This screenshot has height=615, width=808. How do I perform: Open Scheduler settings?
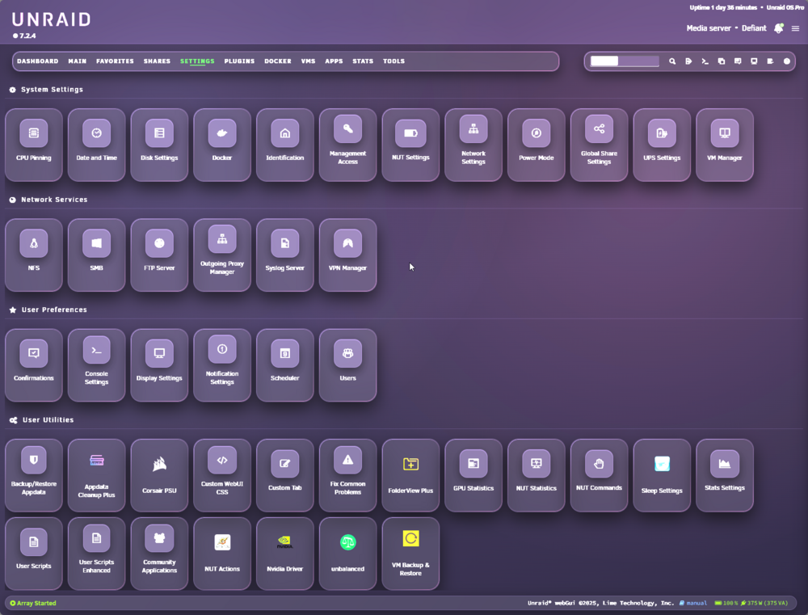285,365
